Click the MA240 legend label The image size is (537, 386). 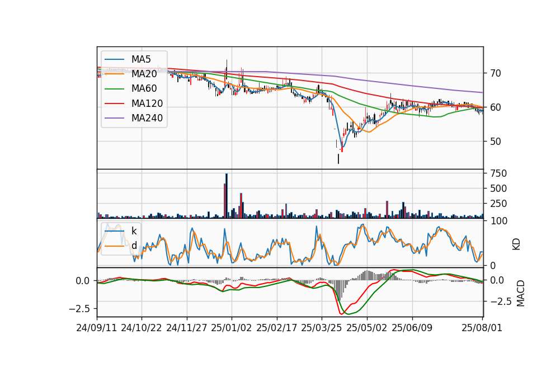[x=147, y=118]
